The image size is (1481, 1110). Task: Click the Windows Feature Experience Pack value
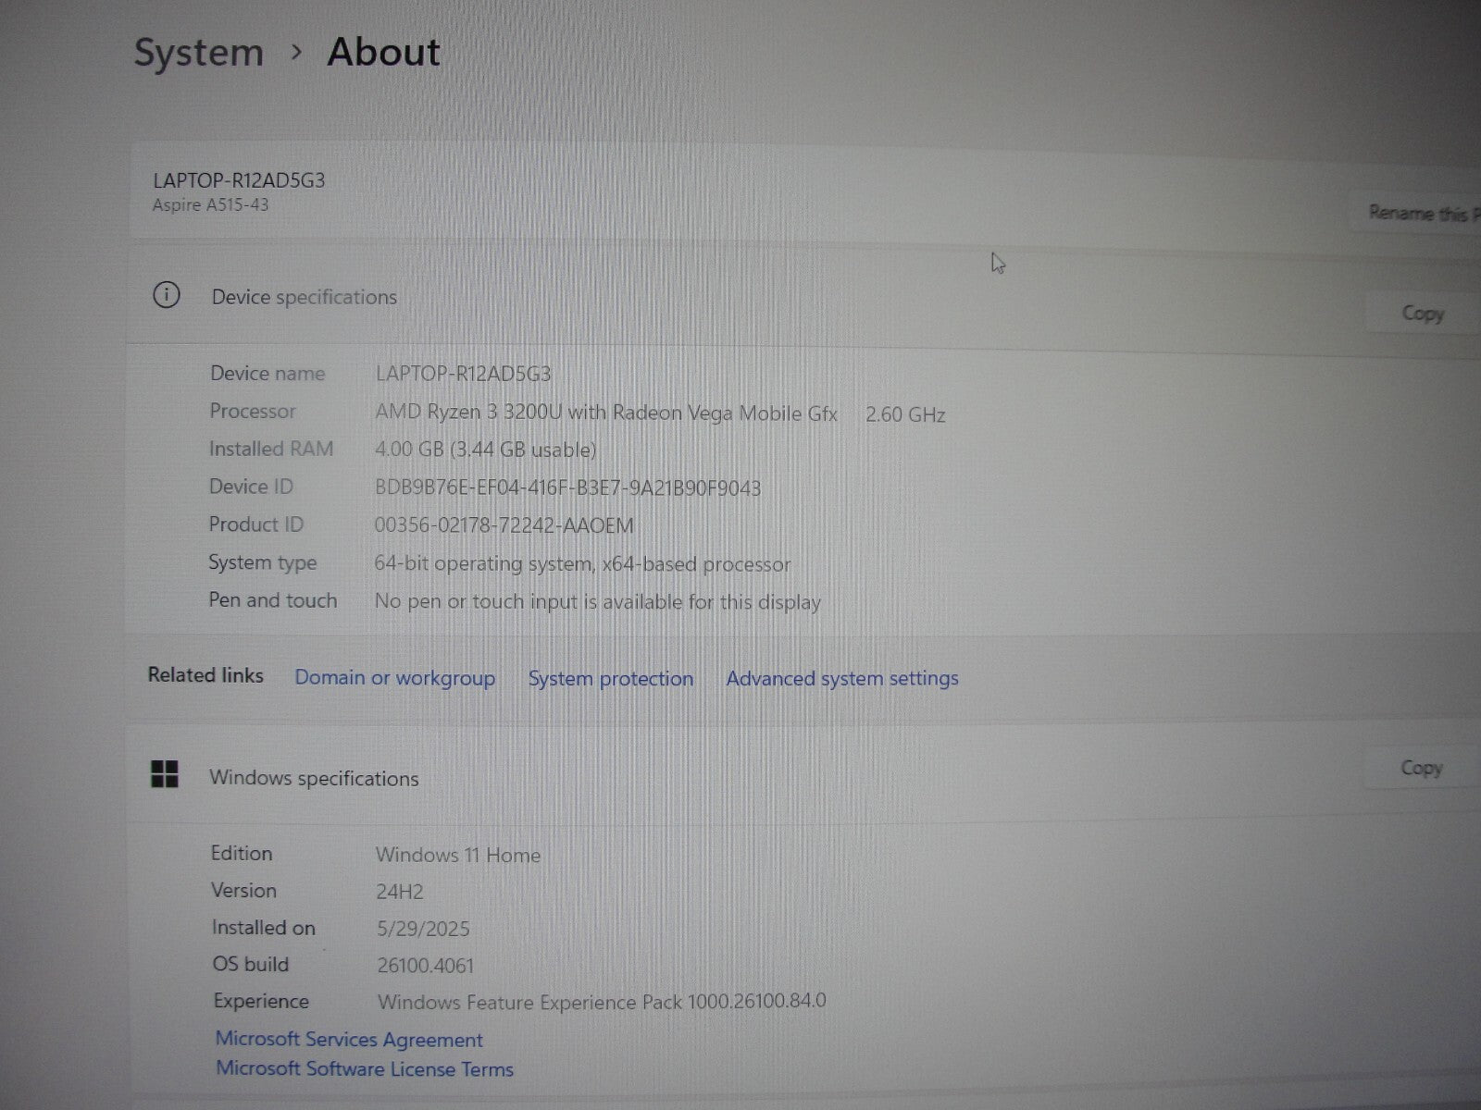602,1002
